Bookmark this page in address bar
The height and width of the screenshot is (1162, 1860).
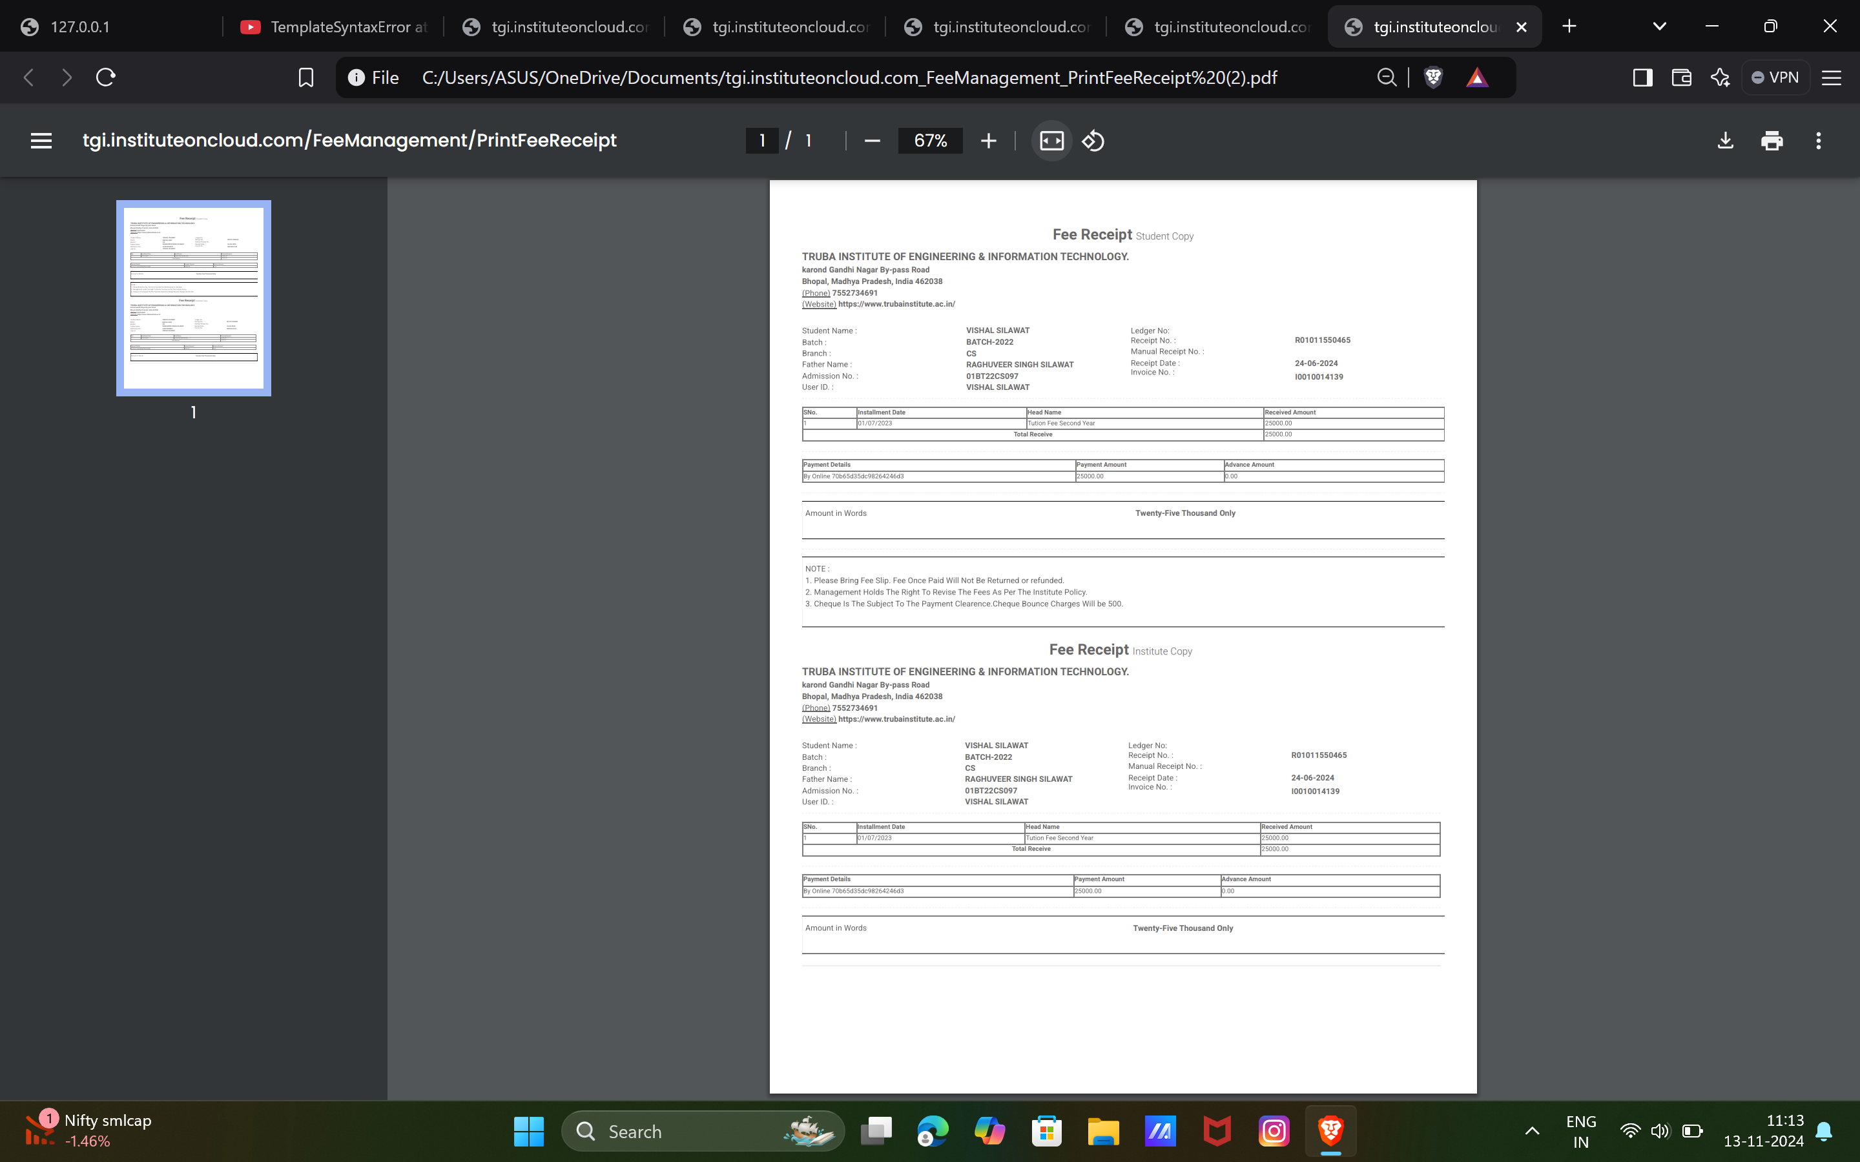pyautogui.click(x=306, y=77)
